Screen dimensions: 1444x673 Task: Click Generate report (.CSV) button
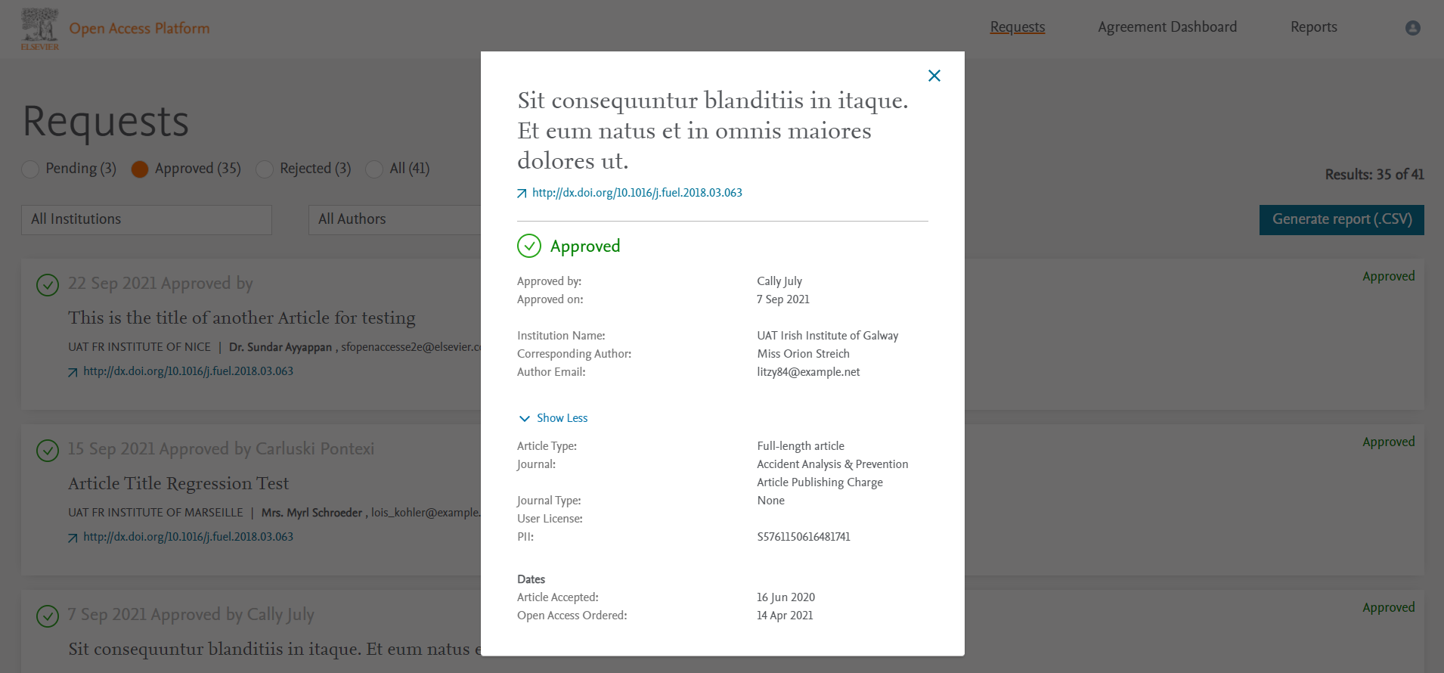[x=1341, y=219]
